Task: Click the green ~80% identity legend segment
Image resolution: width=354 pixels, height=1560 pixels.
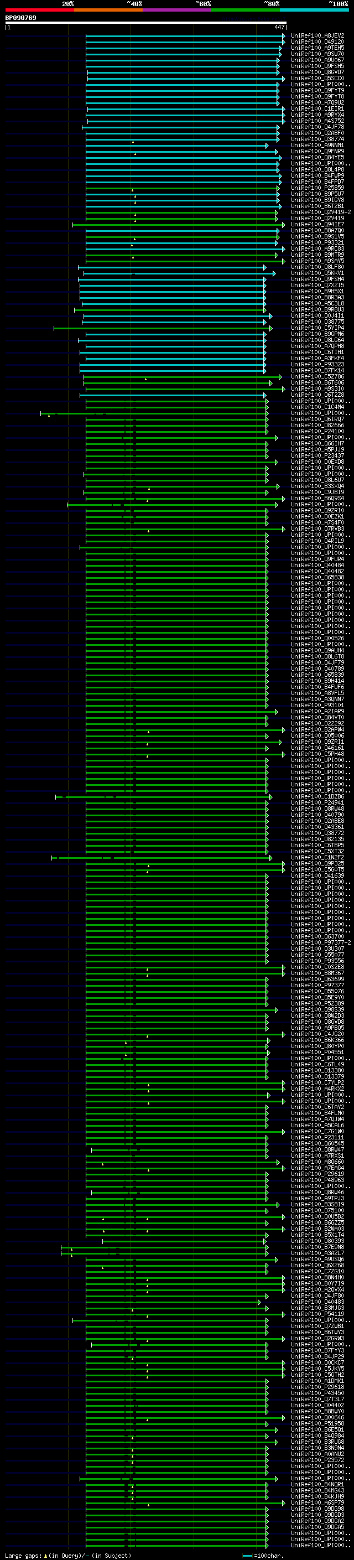Action: click(x=246, y=10)
